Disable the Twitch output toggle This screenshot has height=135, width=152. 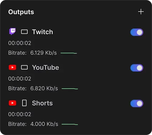tap(137, 32)
